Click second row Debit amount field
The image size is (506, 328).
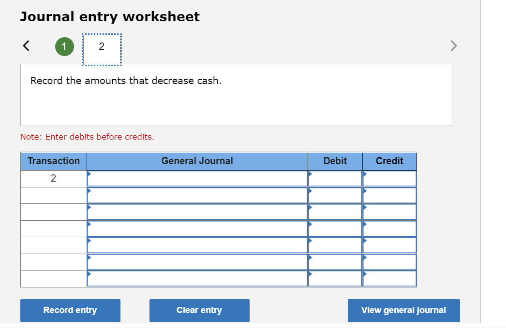coord(335,195)
